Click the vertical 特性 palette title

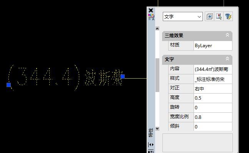151,133
